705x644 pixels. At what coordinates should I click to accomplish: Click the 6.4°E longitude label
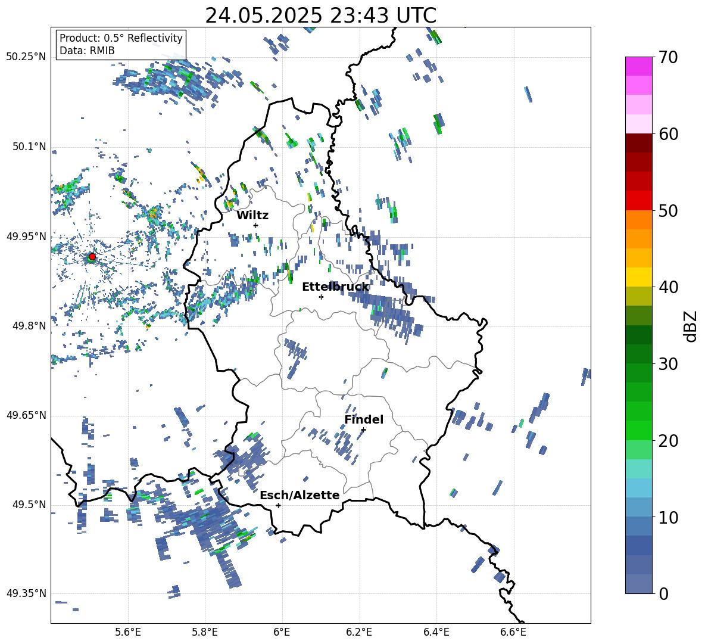(436, 632)
